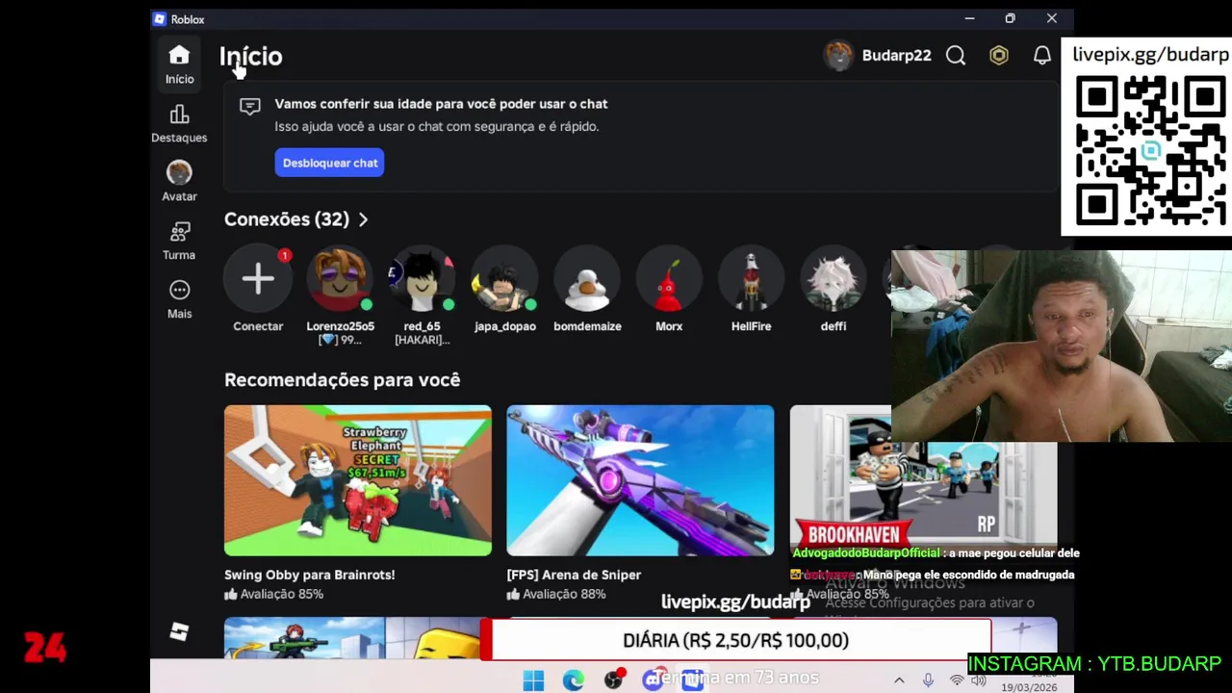Screen dimensions: 1232x693
Task: Open Budarp22 profile avatar in header
Action: point(838,56)
